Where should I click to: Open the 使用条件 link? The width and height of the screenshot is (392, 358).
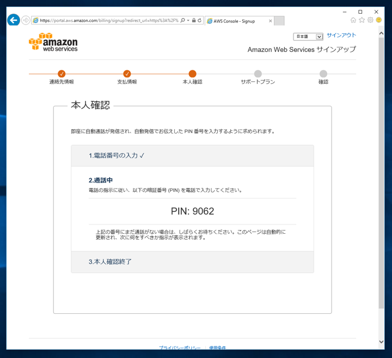click(x=217, y=348)
